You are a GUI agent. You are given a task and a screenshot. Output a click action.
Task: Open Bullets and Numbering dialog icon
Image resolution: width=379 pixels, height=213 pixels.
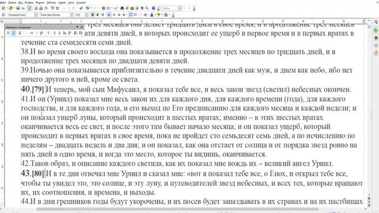click(81, 33)
